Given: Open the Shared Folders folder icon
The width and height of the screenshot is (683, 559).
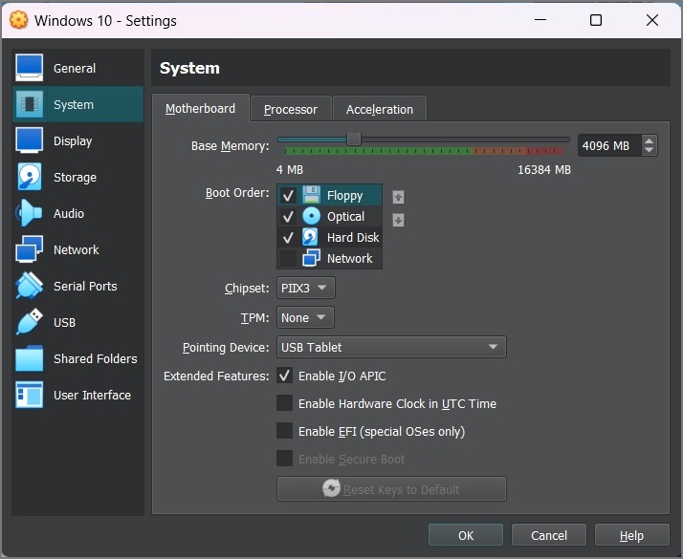Looking at the screenshot, I should click(30, 358).
